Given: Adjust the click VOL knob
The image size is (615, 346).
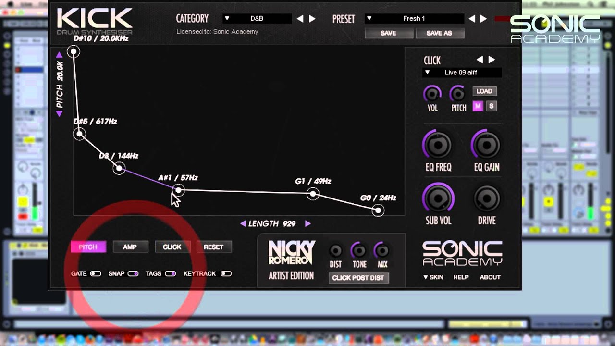Looking at the screenshot, I should pos(432,93).
